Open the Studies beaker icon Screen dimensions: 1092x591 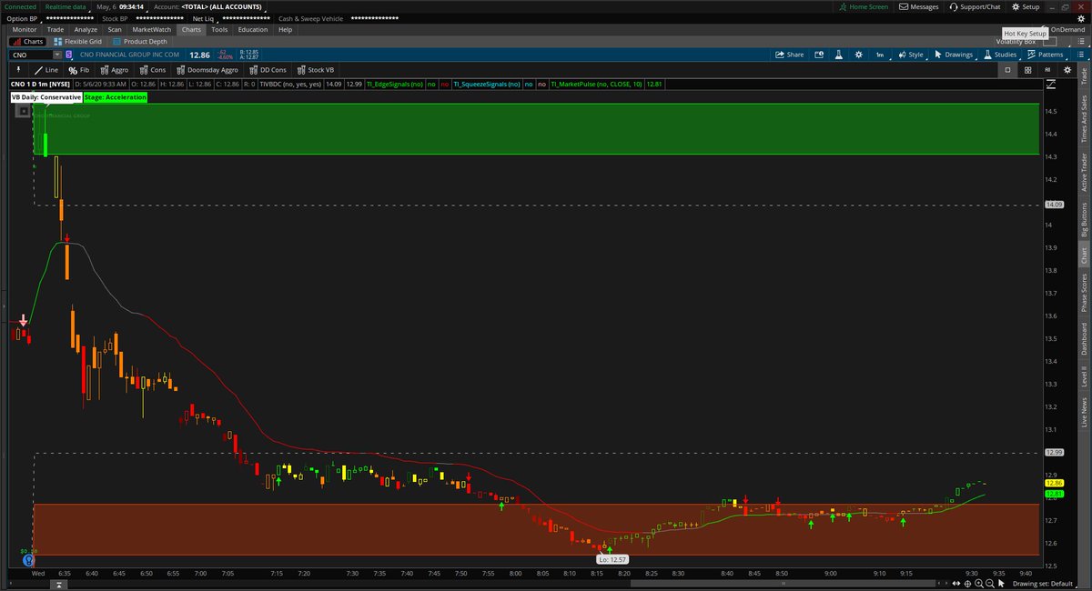pos(986,55)
